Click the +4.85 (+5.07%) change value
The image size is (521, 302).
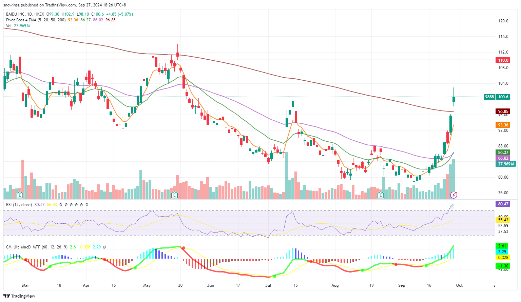(x=119, y=14)
